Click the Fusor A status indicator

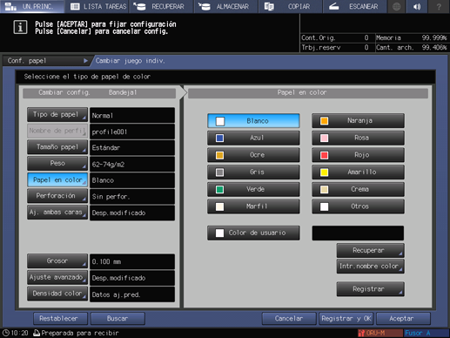[426, 333]
